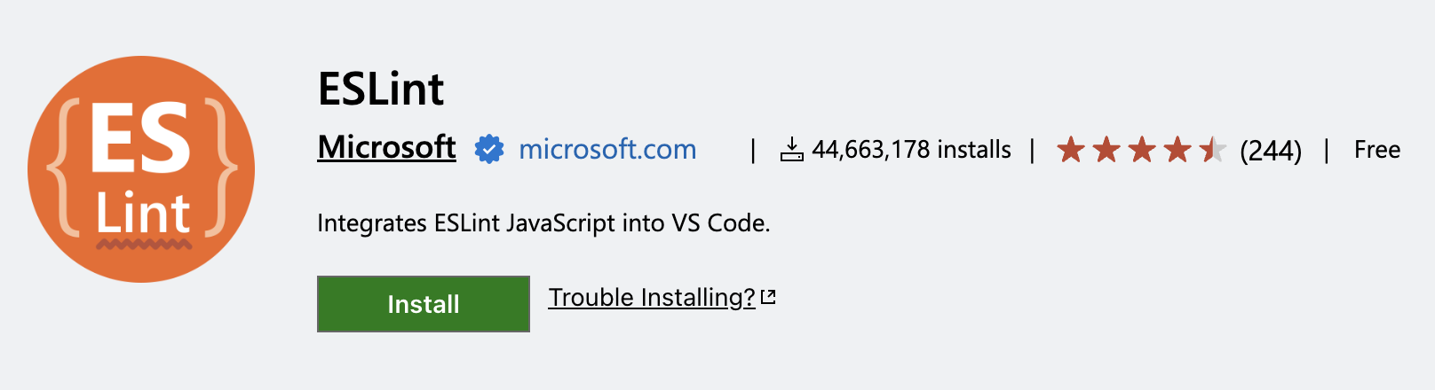Viewport: 1435px width, 390px height.
Task: Click the Integrates ESLint JavaScript description text
Action: coord(543,222)
